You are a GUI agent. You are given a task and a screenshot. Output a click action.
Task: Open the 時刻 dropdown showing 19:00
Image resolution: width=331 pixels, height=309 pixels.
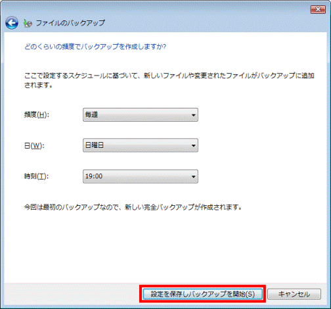(141, 176)
